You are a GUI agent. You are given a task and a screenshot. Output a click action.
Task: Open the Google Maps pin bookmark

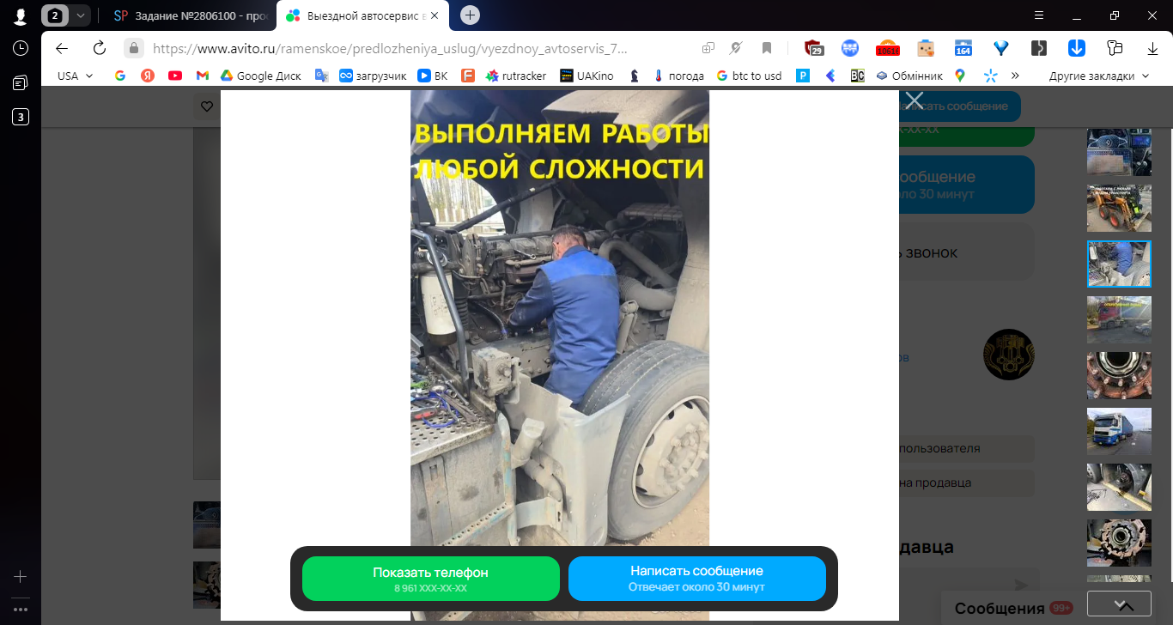960,76
